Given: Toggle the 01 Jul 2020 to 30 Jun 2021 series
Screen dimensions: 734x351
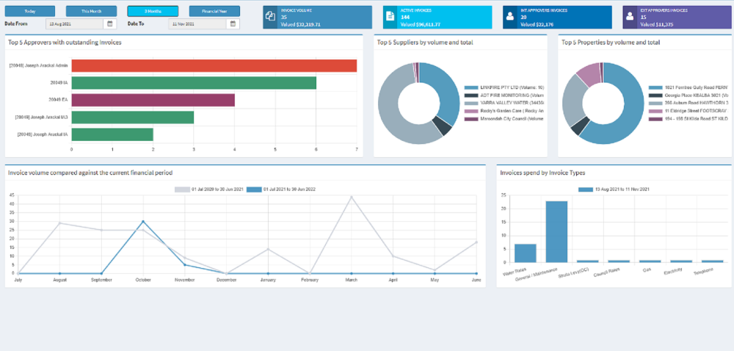Looking at the screenshot, I should 208,189.
